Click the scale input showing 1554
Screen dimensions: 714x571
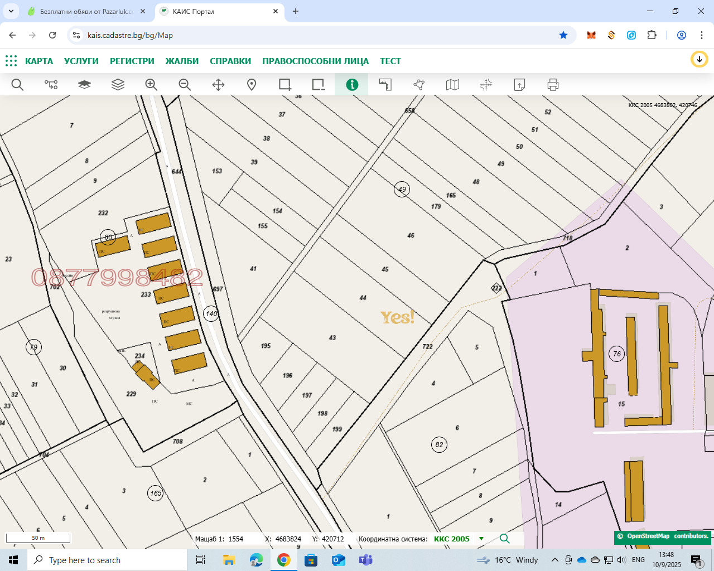click(235, 539)
